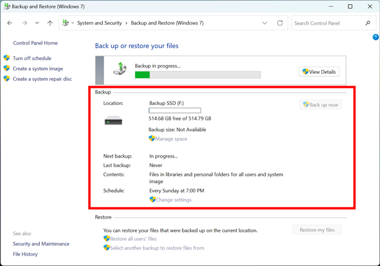The height and width of the screenshot is (266, 380).
Task: Click the Forward arrow in navigation bar
Action: click(x=25, y=23)
